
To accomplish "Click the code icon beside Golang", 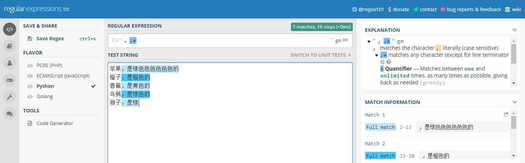I will (30, 97).
